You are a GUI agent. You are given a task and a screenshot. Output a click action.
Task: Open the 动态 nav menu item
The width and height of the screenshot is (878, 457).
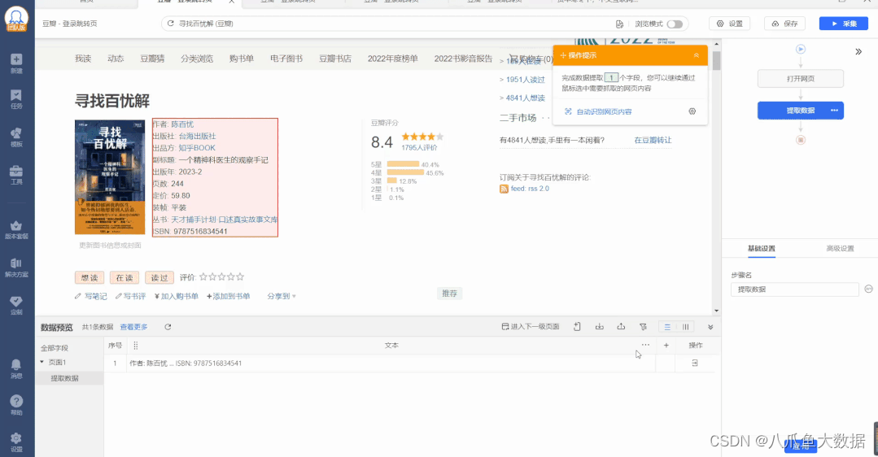[116, 59]
